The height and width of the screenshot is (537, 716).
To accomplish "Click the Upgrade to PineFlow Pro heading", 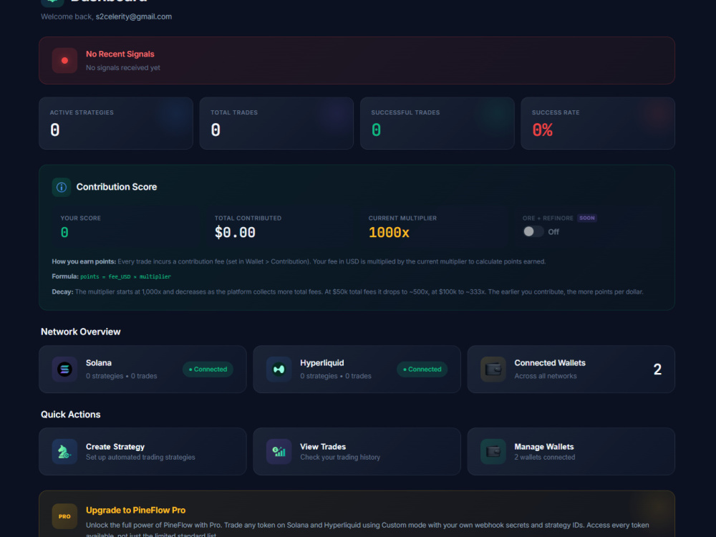I will pos(135,510).
